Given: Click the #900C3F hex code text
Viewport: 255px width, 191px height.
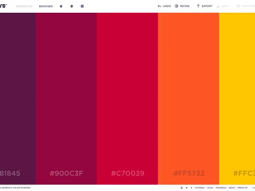Looking at the screenshot, I should (x=66, y=173).
